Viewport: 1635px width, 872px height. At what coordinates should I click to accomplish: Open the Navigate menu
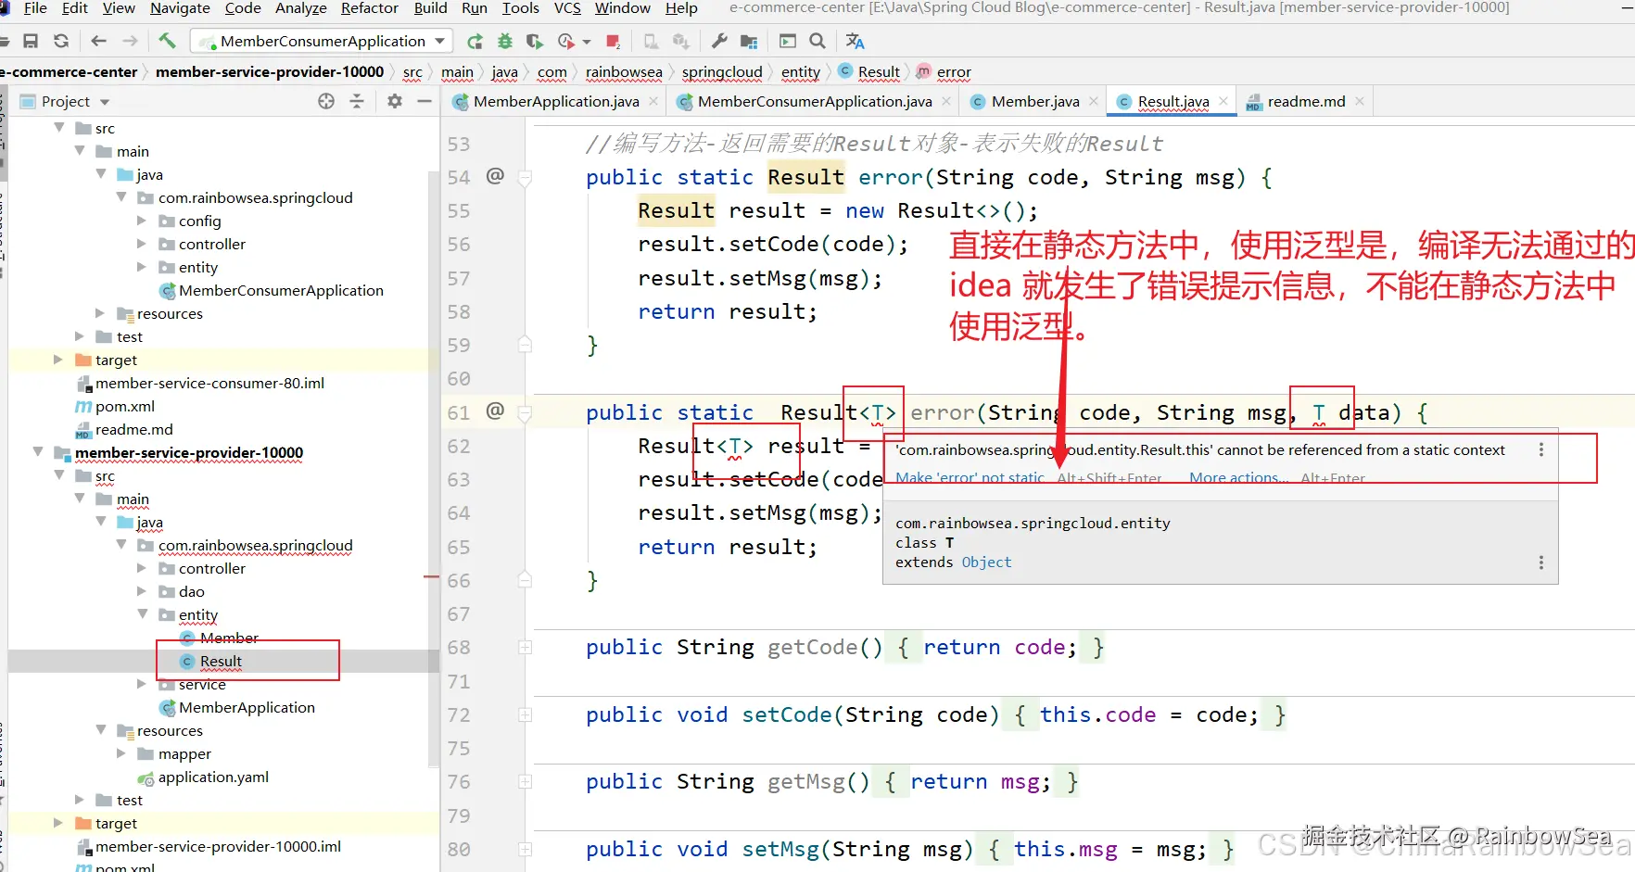(x=180, y=8)
